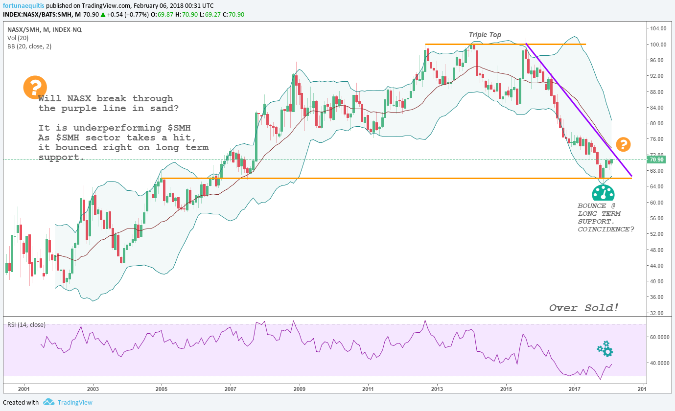The image size is (675, 411).
Task: Click the 2009 label on the time axis
Action: click(300, 389)
